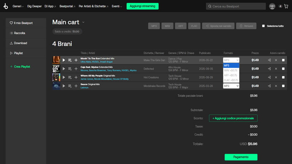
Task: Click the bulk WAV format button
Action: click(x=167, y=26)
